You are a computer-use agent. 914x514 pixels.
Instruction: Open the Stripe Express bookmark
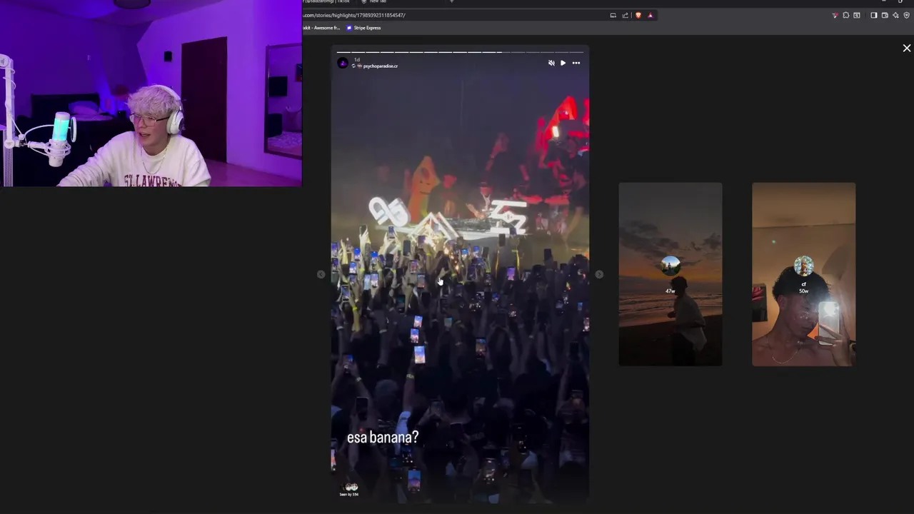(x=363, y=28)
